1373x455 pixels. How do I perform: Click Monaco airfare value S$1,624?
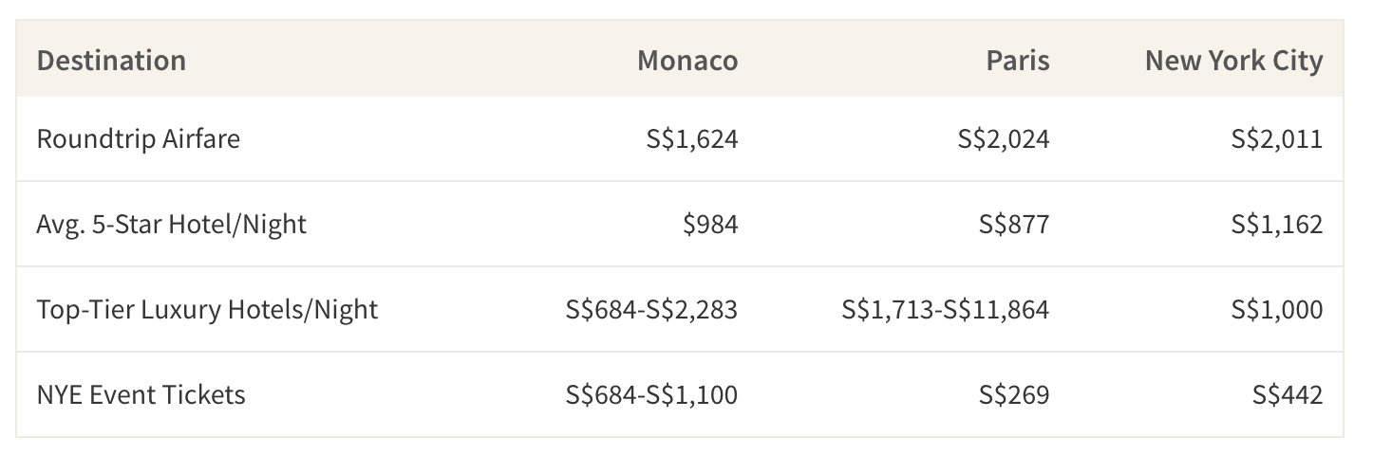(x=690, y=139)
